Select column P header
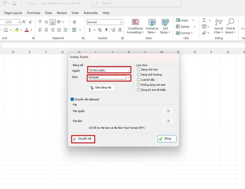245x189 pixels. 211,52
